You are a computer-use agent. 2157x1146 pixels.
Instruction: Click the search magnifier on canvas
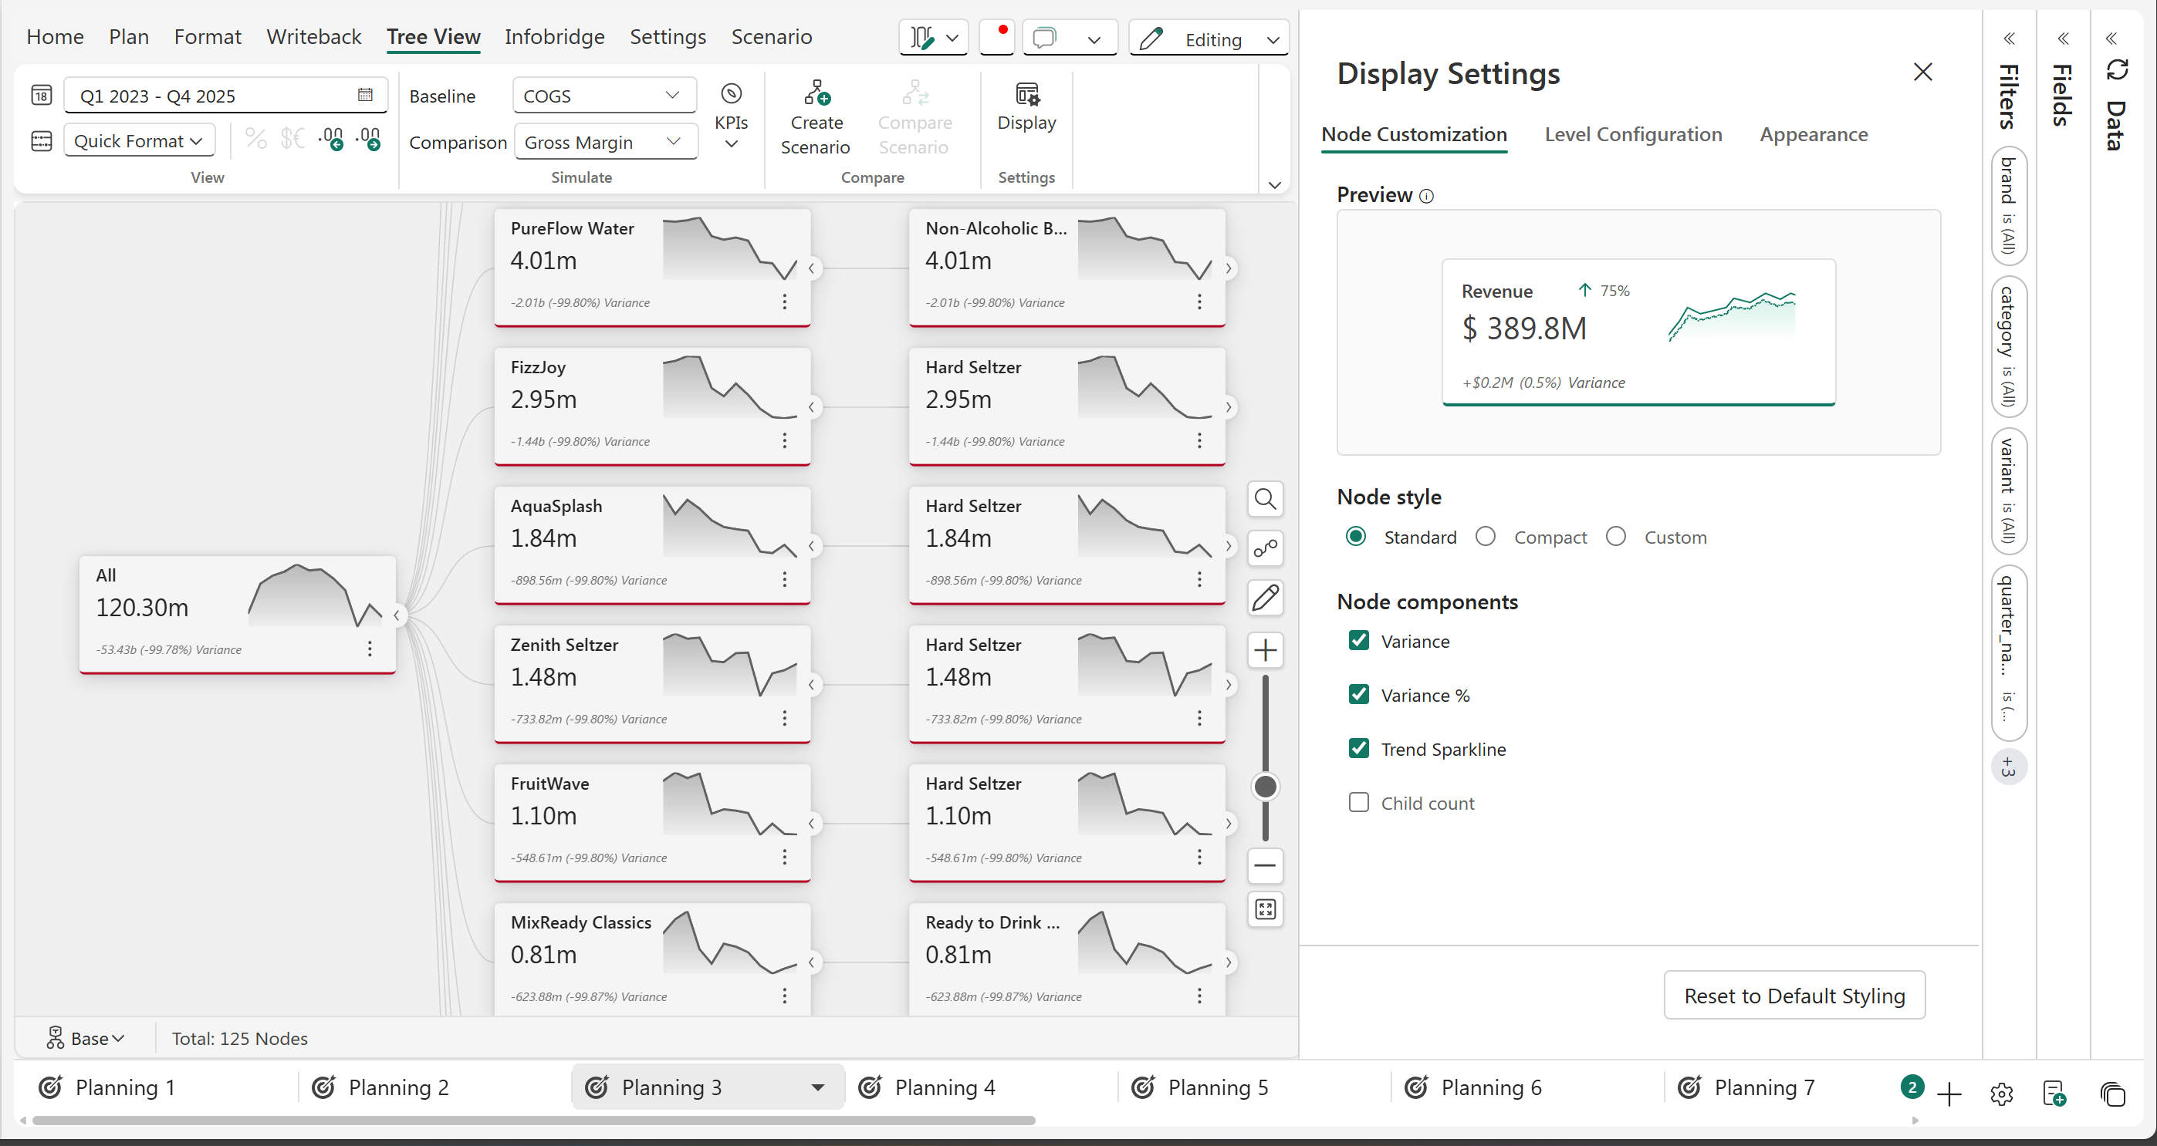[x=1264, y=500]
